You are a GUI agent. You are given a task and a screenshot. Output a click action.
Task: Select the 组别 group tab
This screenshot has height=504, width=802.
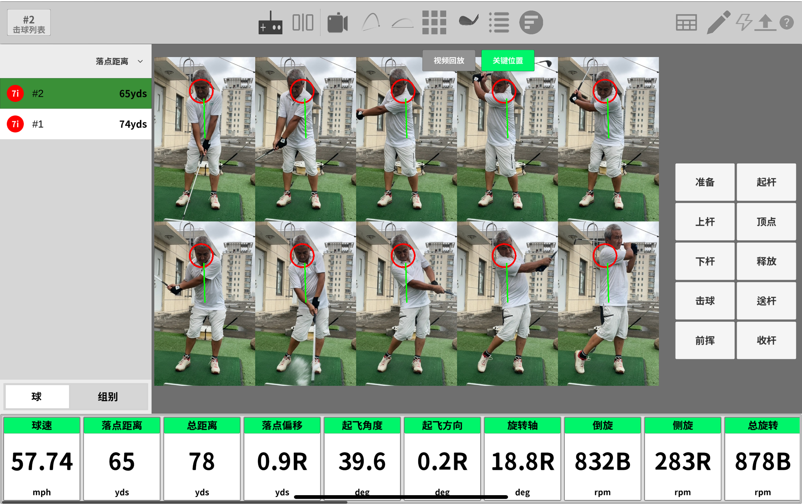(108, 396)
